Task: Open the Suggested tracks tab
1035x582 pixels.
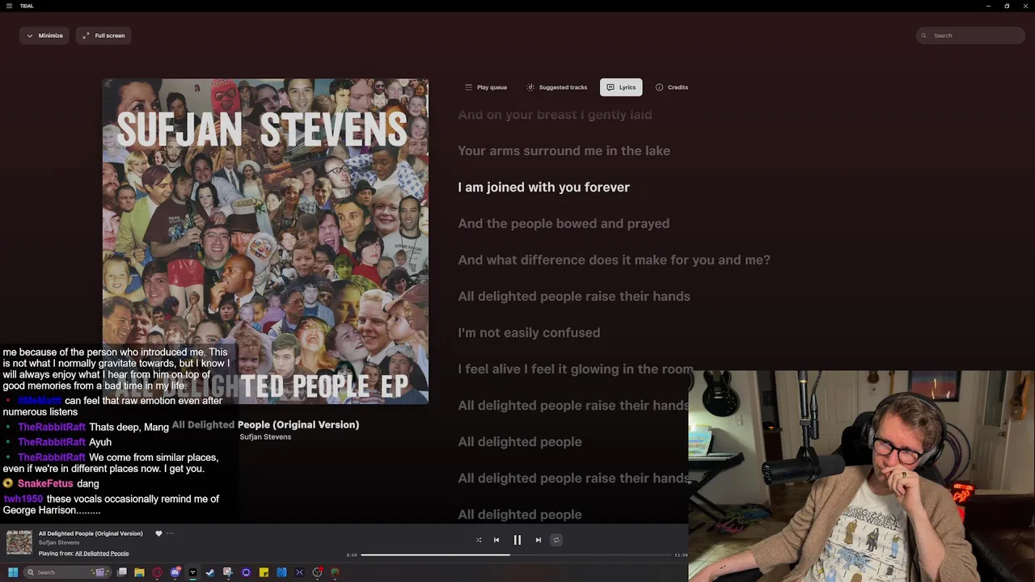Action: coord(556,87)
